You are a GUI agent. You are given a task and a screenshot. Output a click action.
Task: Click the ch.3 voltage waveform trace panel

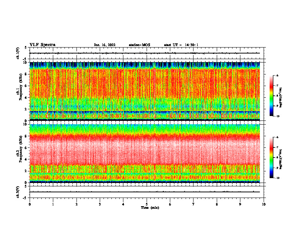(x=147, y=192)
